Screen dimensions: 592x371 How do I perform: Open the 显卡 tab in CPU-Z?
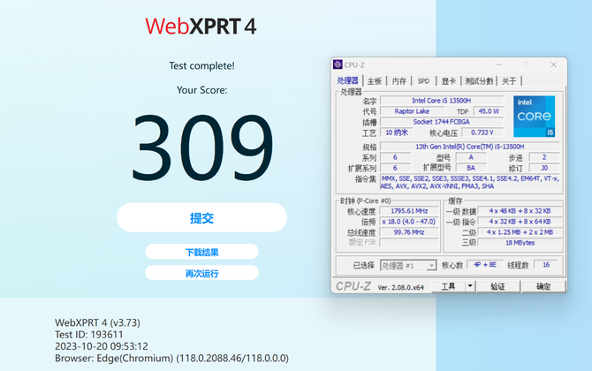click(x=449, y=81)
